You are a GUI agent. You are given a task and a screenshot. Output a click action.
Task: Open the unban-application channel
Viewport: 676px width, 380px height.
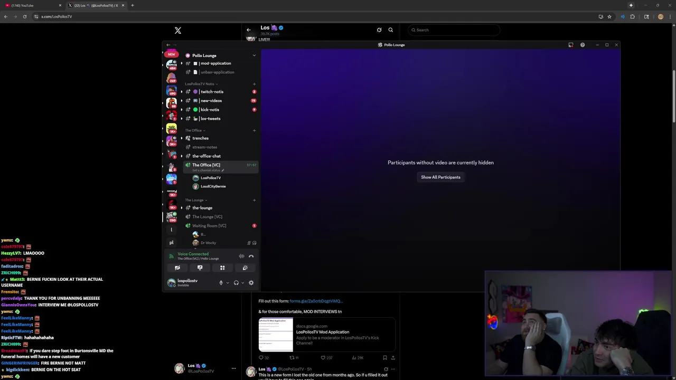(220, 72)
